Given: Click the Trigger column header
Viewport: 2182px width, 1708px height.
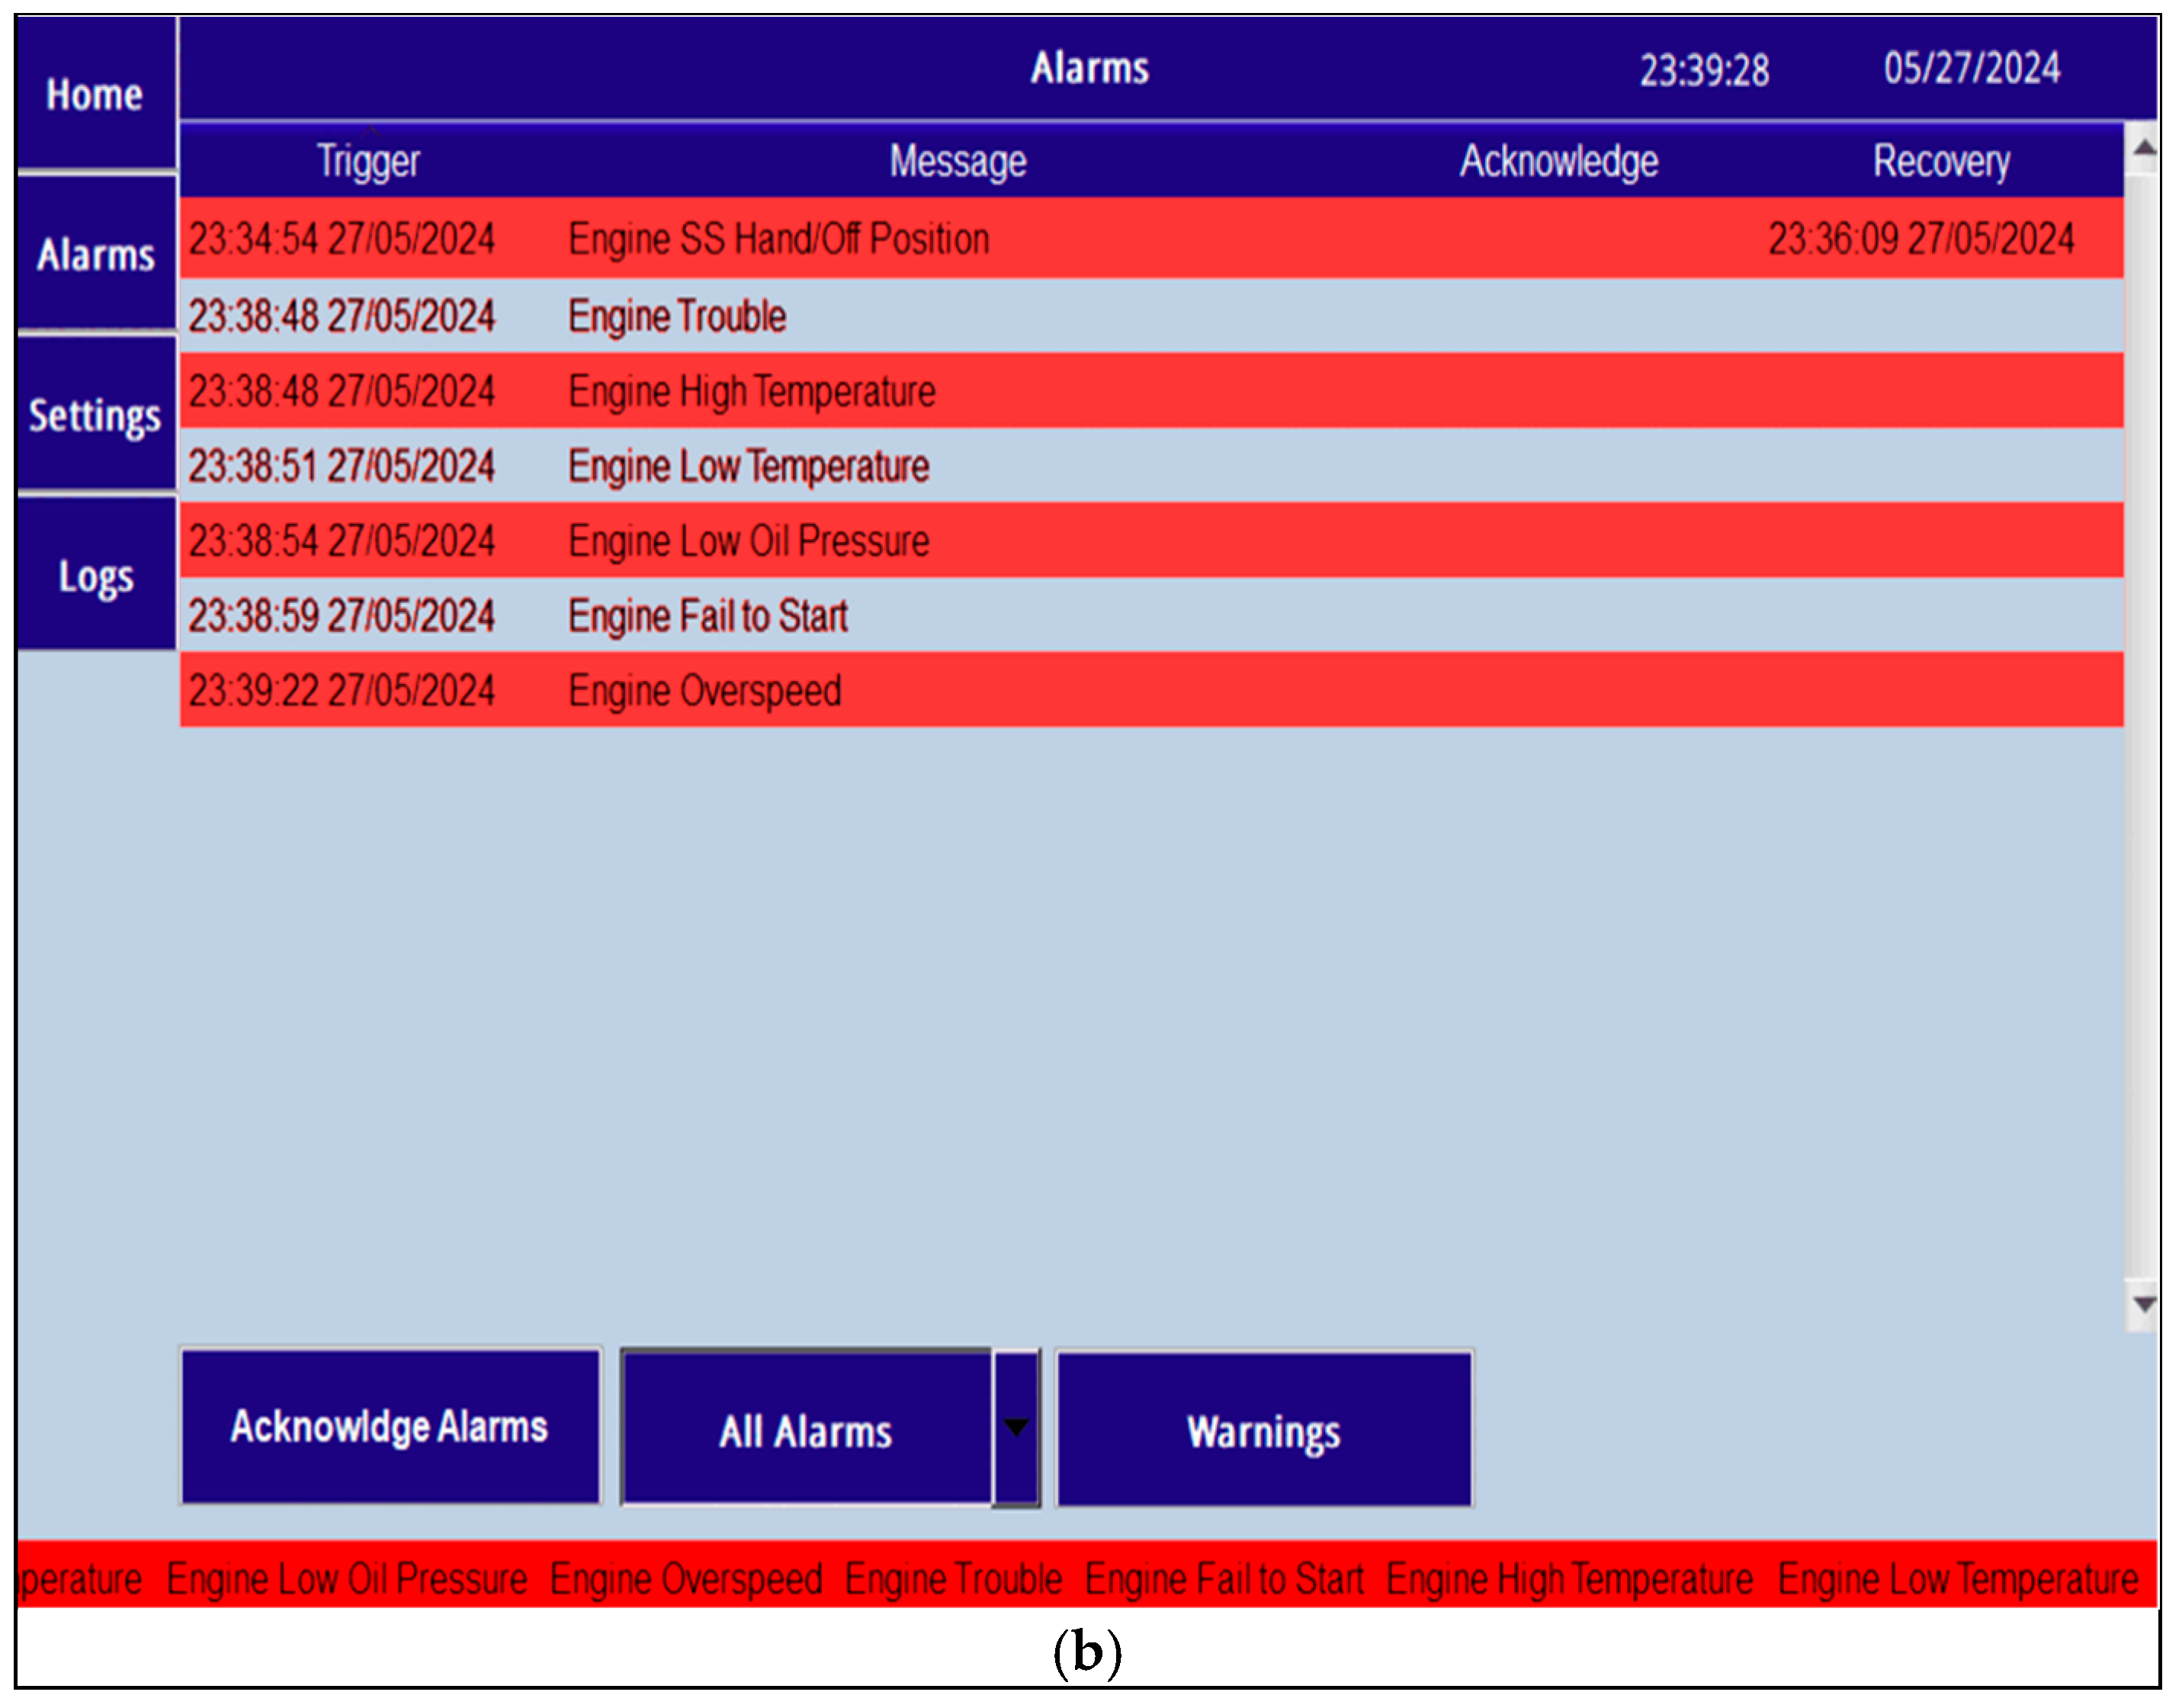Looking at the screenshot, I should coord(368,162).
